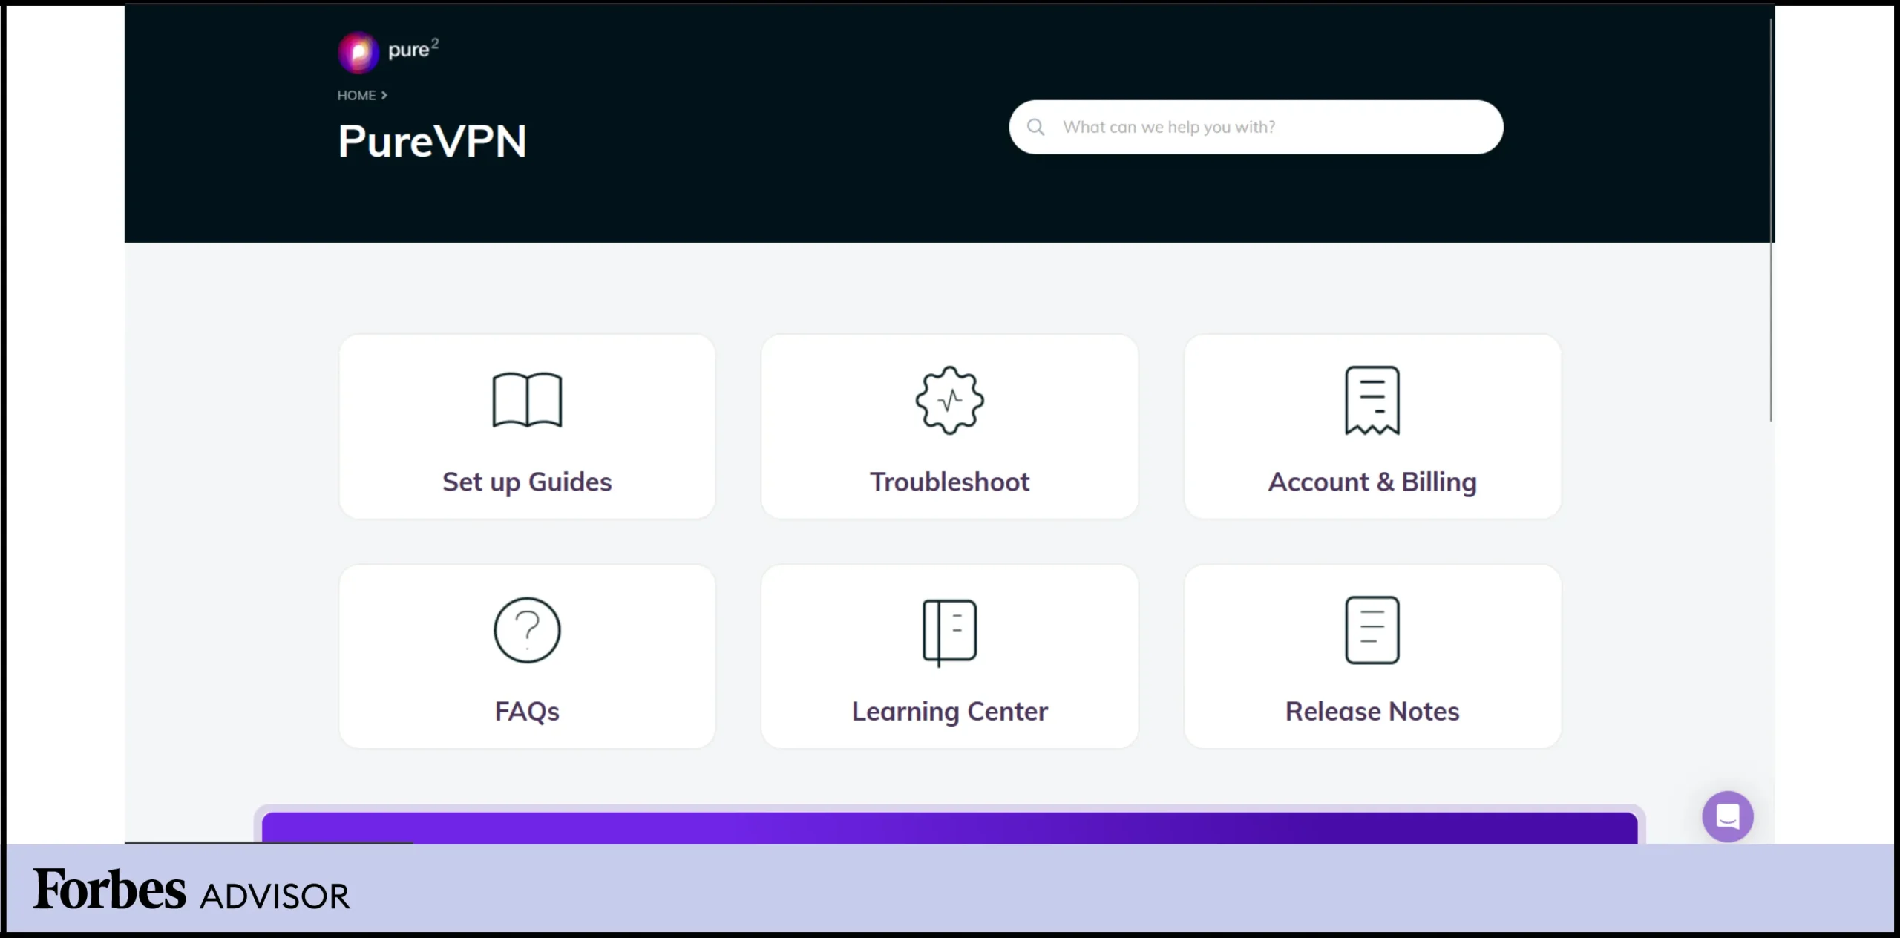Click the FAQs label
The height and width of the screenshot is (938, 1900).
(x=527, y=712)
